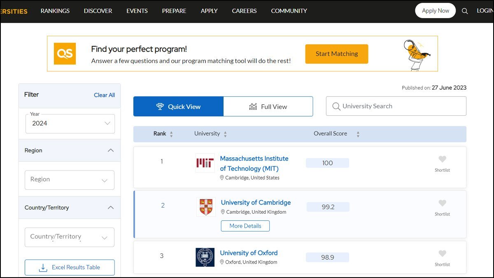The width and height of the screenshot is (494, 278).
Task: Open Massachusetts Institute of Technology link
Action: click(x=254, y=164)
